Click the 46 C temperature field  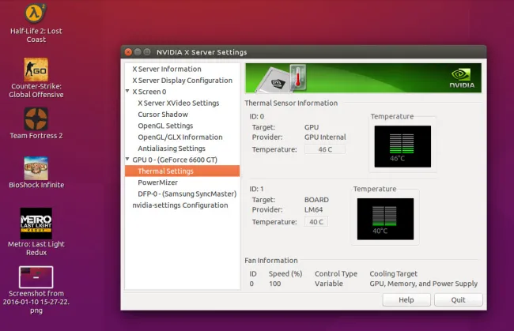325,149
